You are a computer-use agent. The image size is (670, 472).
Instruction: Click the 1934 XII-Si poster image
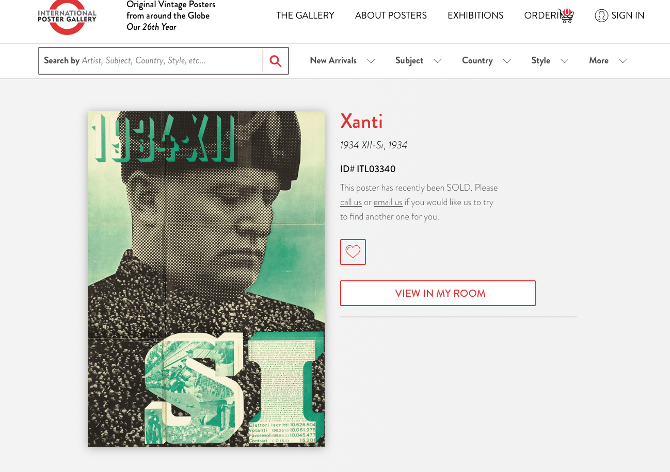(206, 279)
